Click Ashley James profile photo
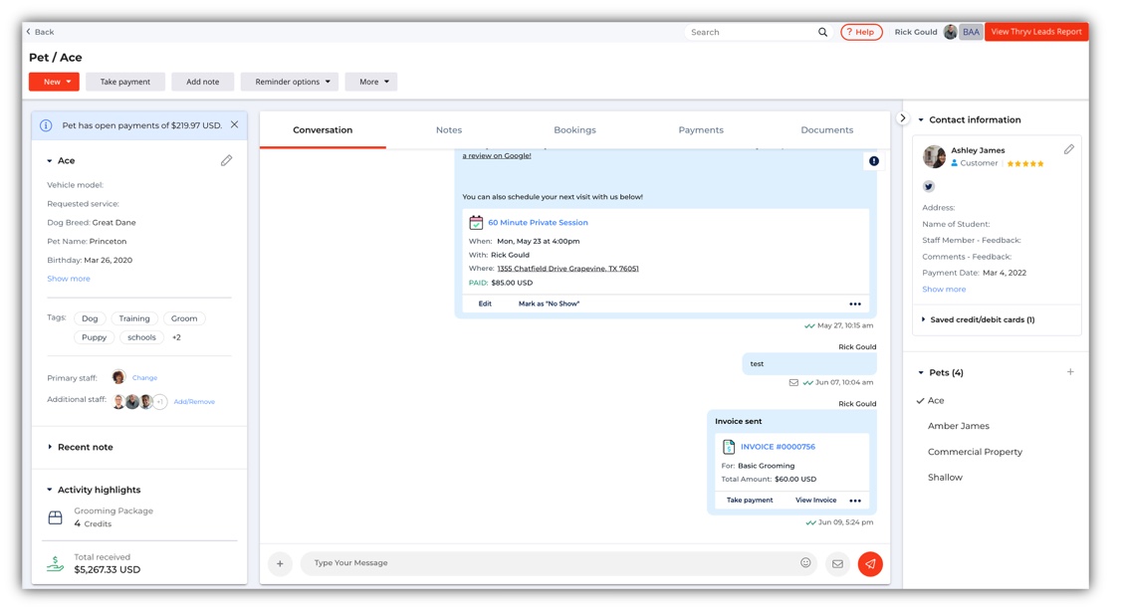The height and width of the screenshot is (615, 1122). (x=934, y=156)
